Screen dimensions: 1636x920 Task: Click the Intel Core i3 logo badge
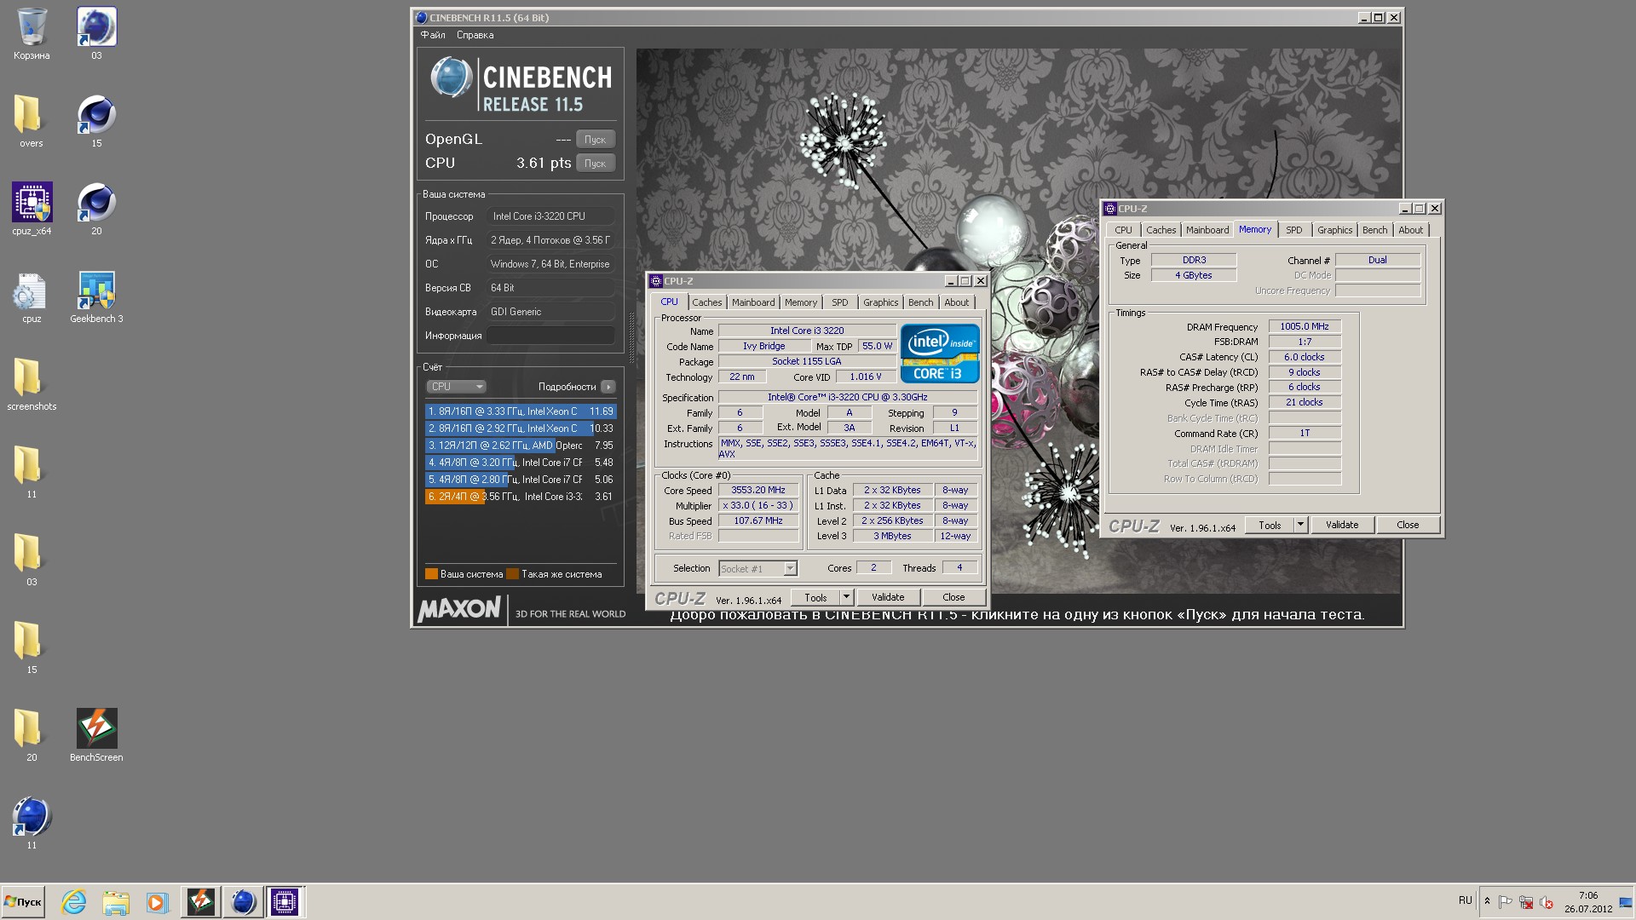click(x=940, y=354)
